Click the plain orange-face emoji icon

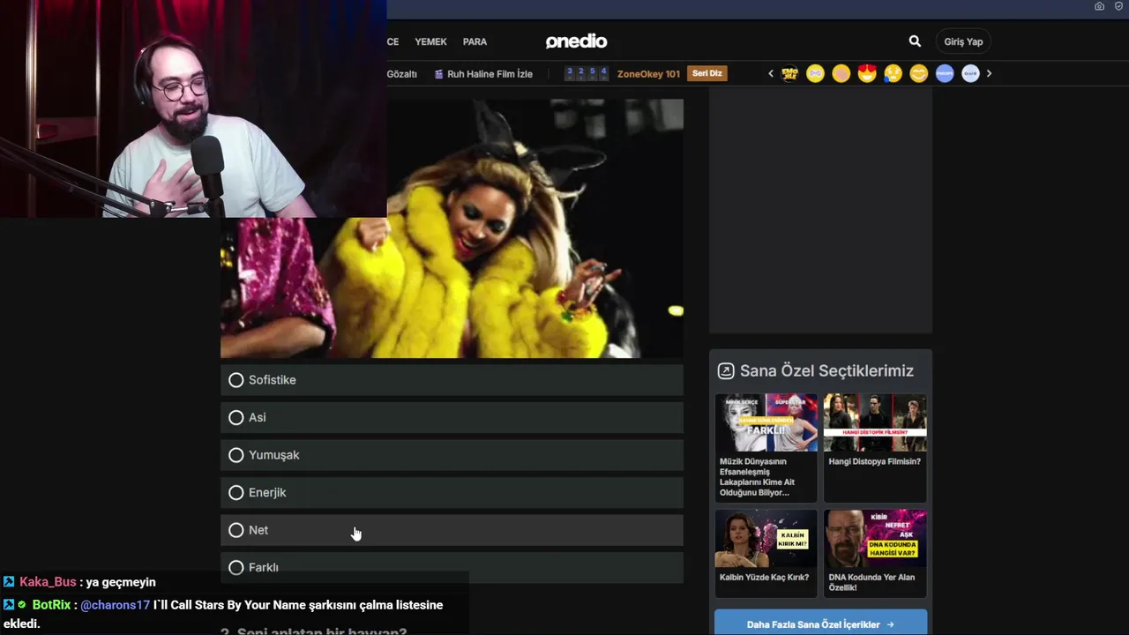841,74
